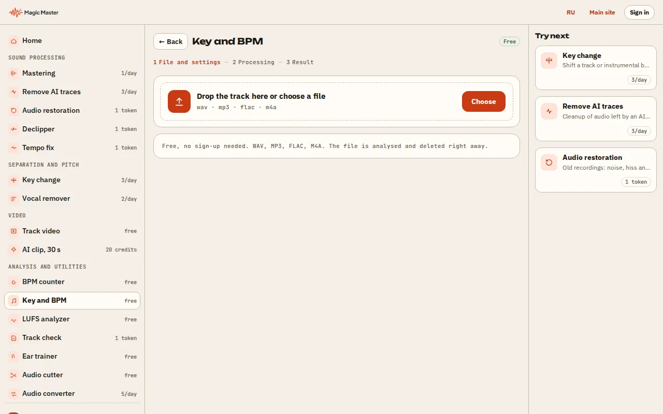Click the '2 Processing' step label
Image resolution: width=663 pixels, height=414 pixels.
pos(253,62)
